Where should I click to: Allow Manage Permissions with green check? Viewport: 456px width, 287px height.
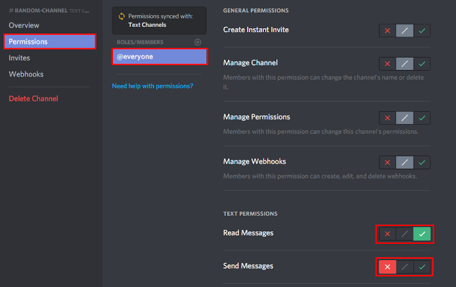(x=422, y=118)
